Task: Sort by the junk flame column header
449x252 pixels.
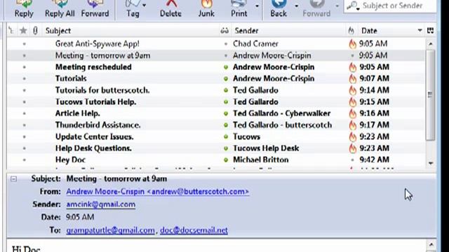Action: pos(351,31)
